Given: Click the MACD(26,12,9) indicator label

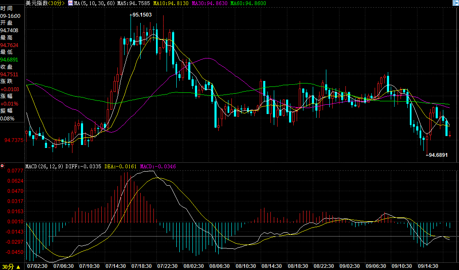Looking at the screenshot, I should (x=44, y=167).
